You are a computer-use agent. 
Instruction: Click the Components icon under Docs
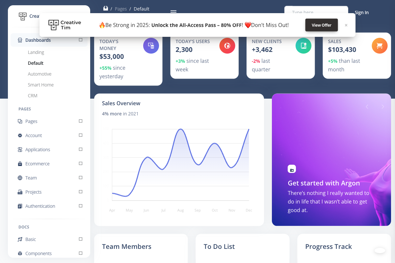[x=19, y=253]
